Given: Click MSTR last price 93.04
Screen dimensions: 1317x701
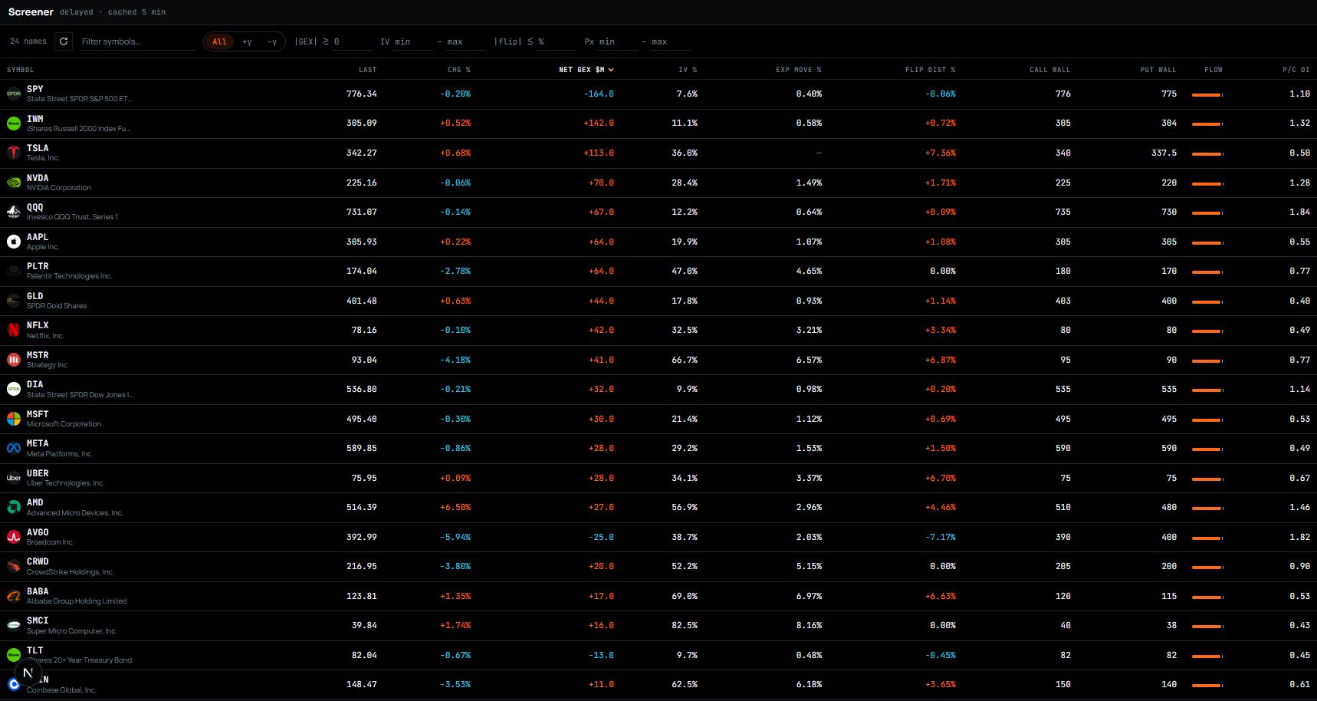Looking at the screenshot, I should (x=364, y=360).
